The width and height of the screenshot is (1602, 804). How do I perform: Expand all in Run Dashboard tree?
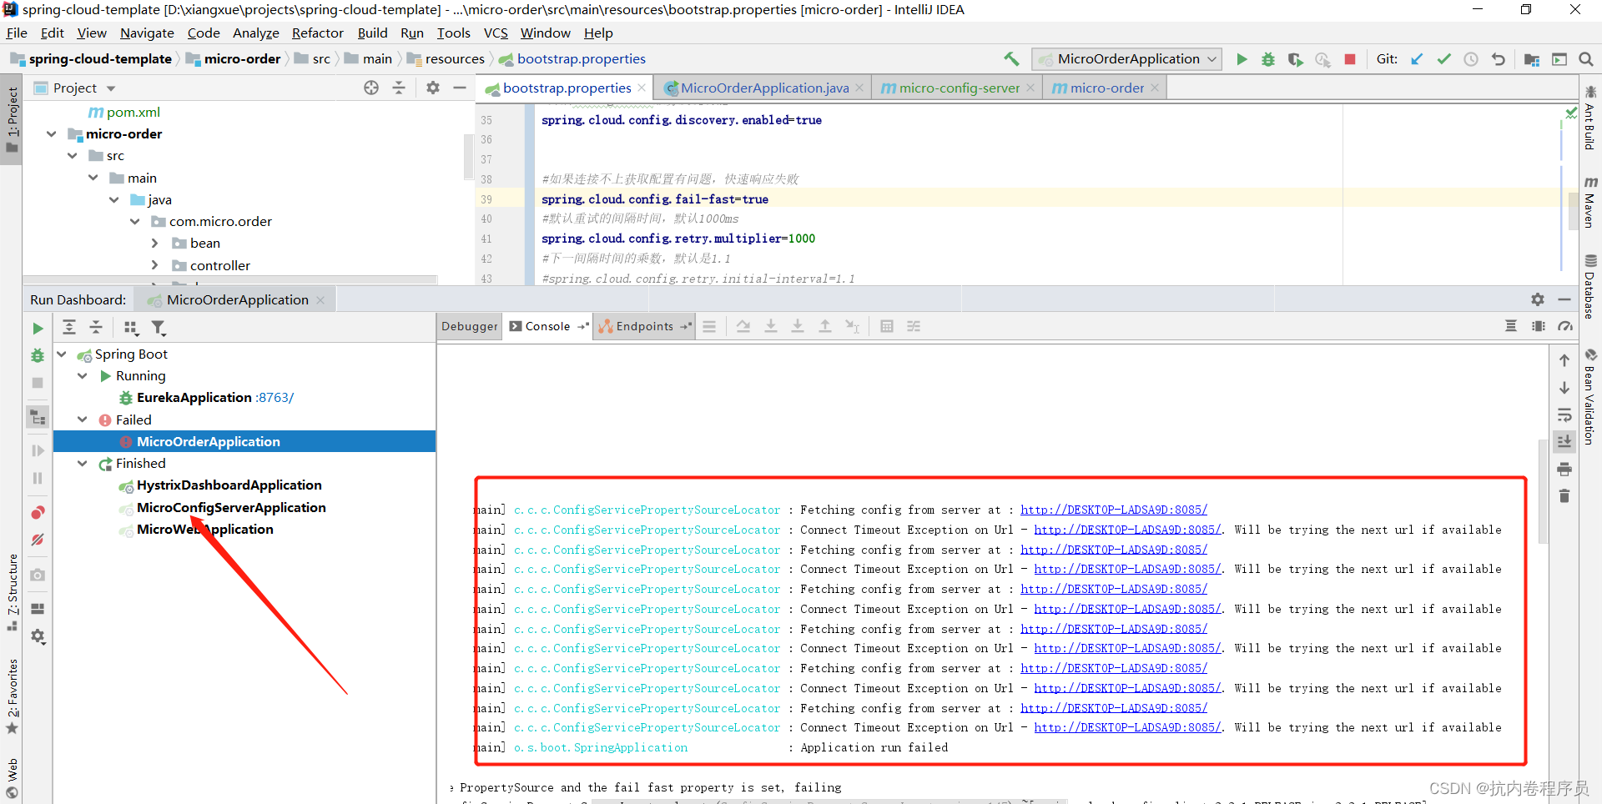69,328
